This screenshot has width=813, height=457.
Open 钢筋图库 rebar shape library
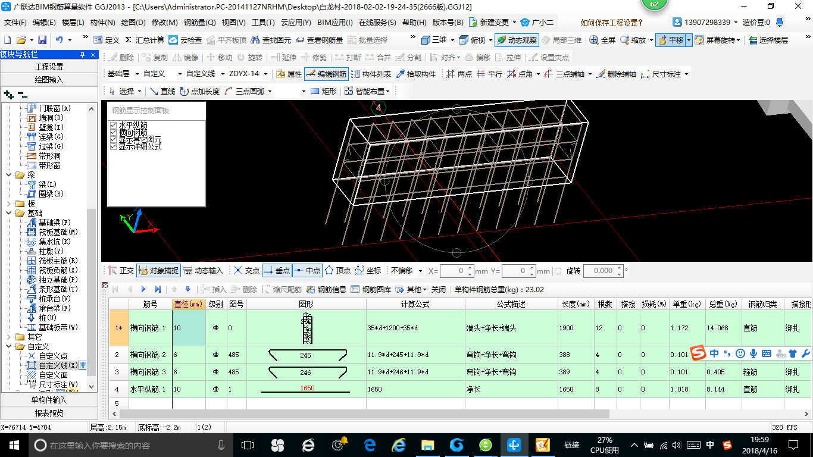[x=371, y=289]
